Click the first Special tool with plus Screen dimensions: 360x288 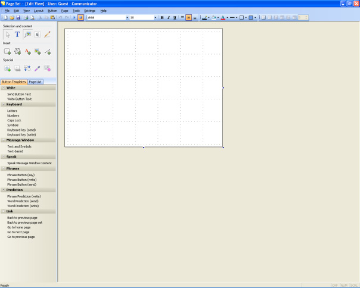tap(7, 68)
